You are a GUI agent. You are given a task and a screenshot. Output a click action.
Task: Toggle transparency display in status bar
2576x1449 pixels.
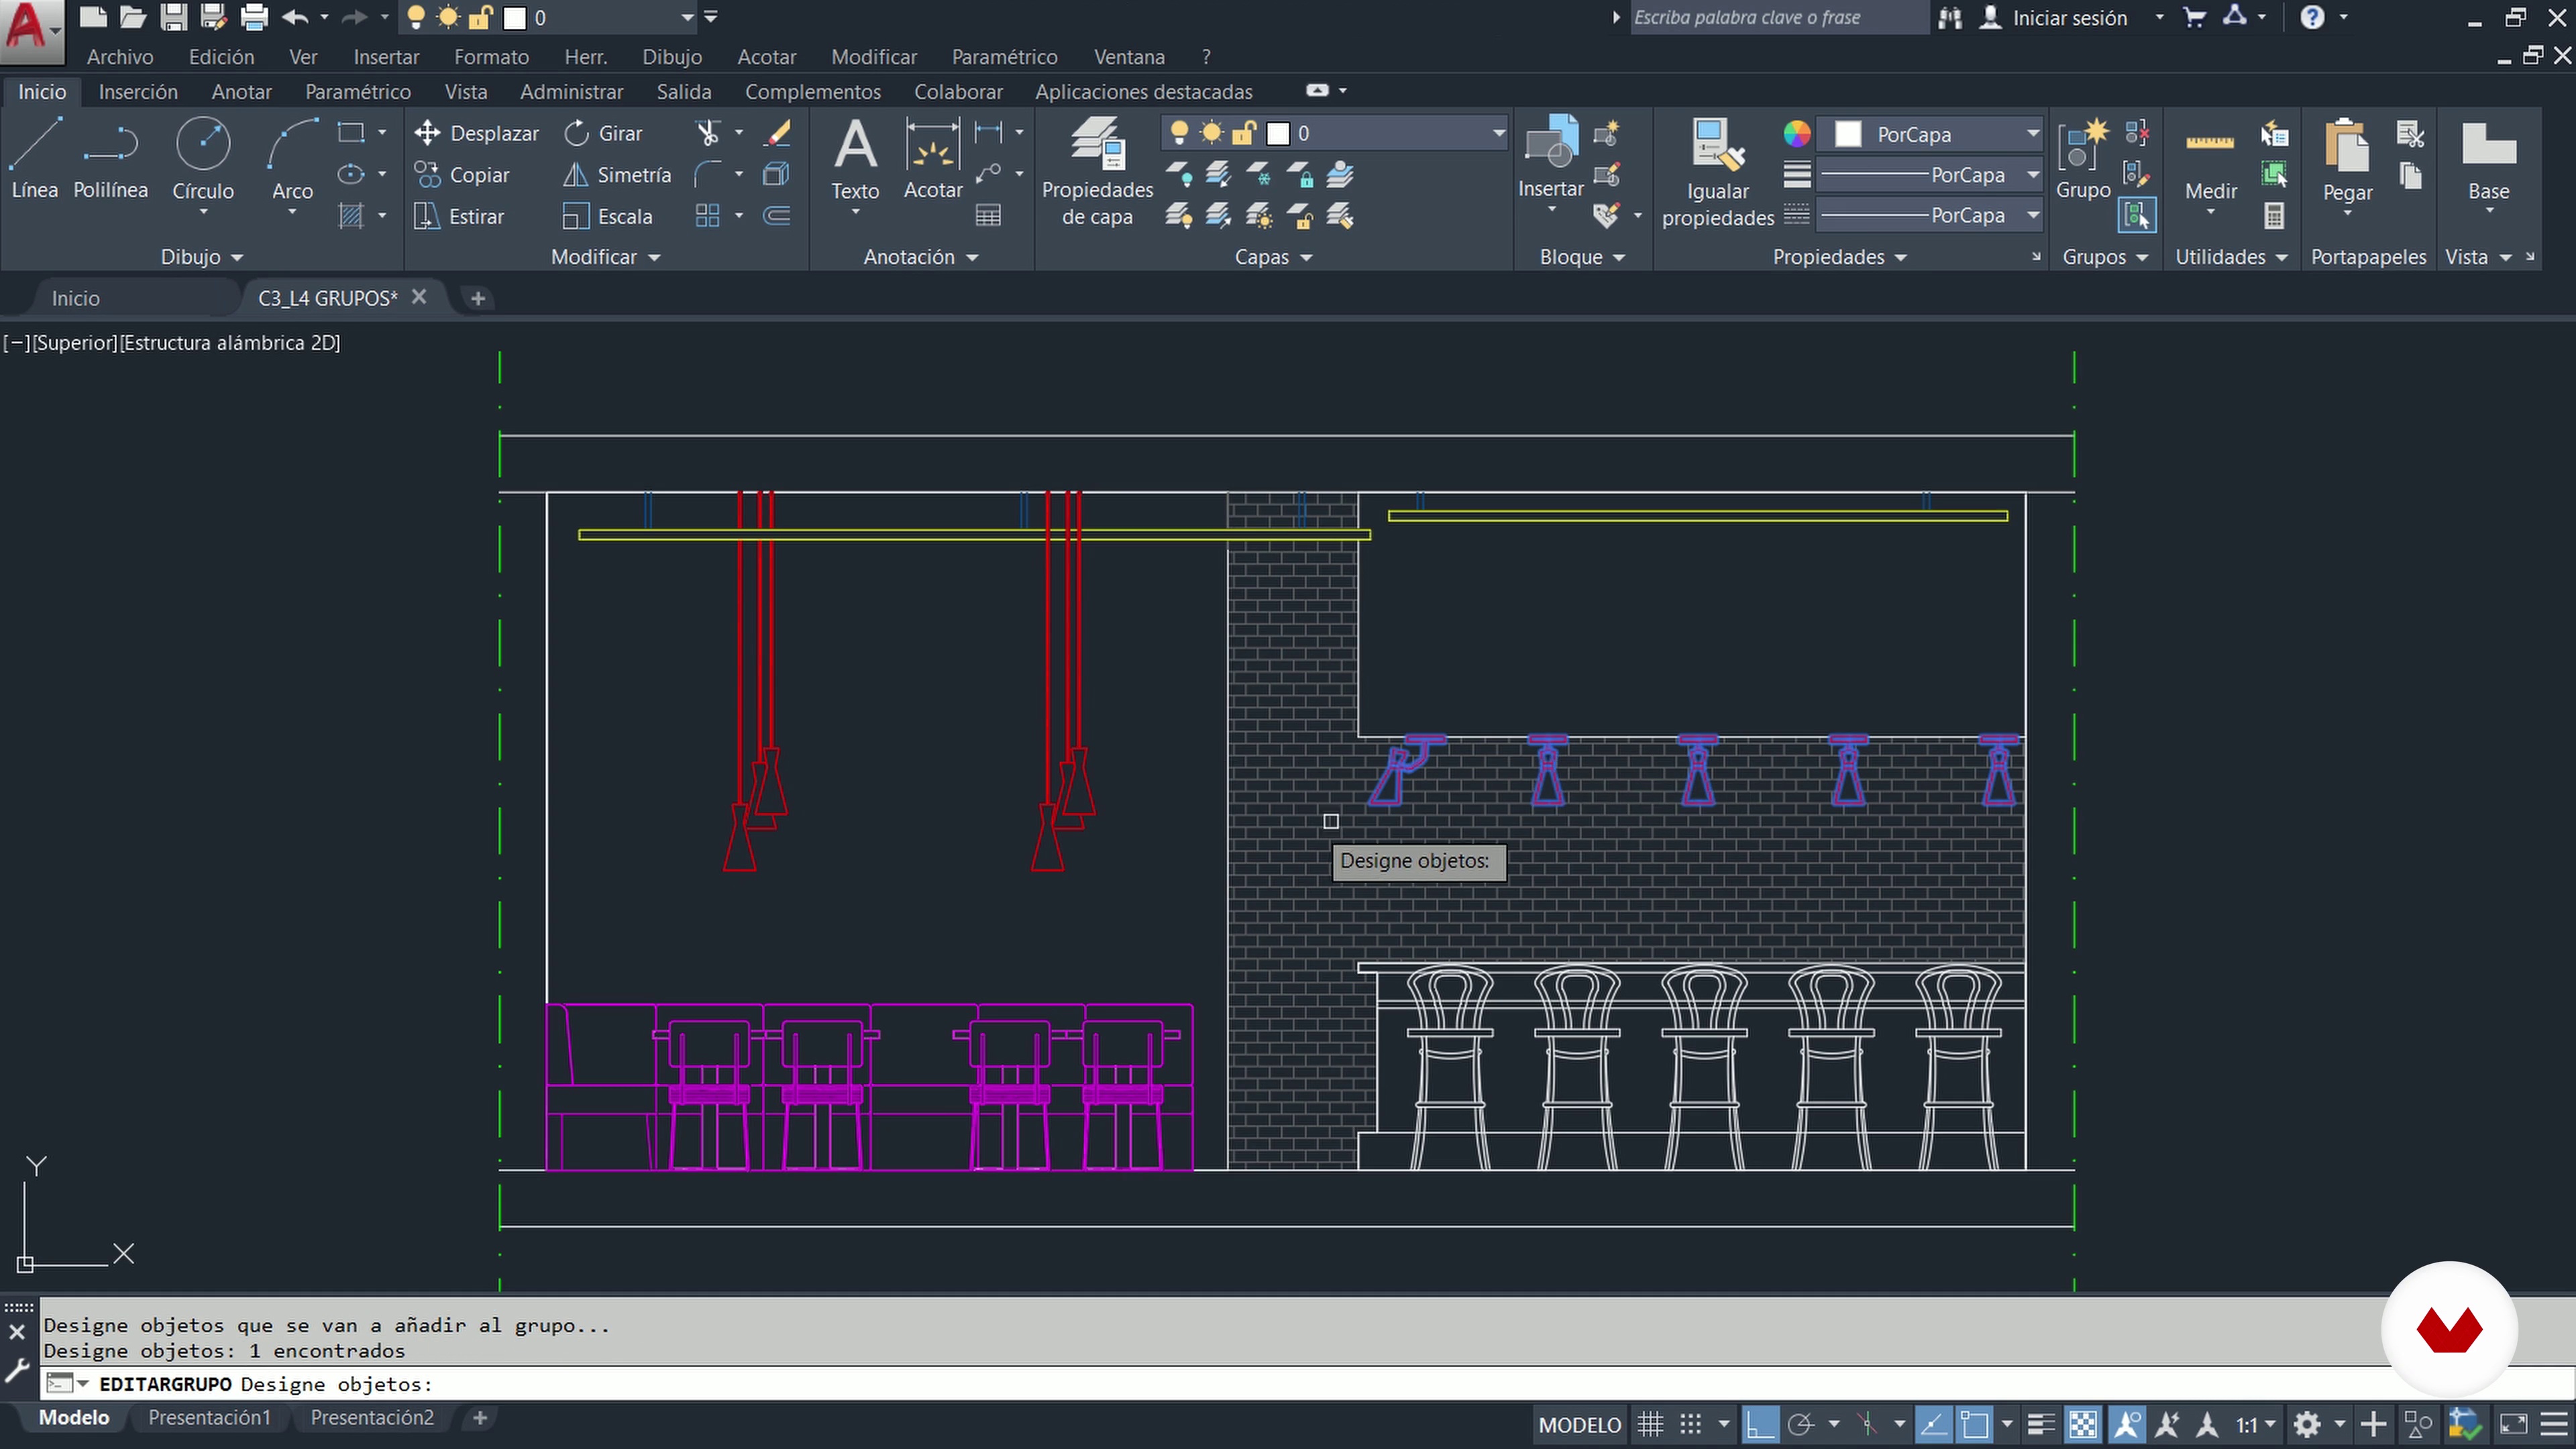(x=2083, y=1424)
